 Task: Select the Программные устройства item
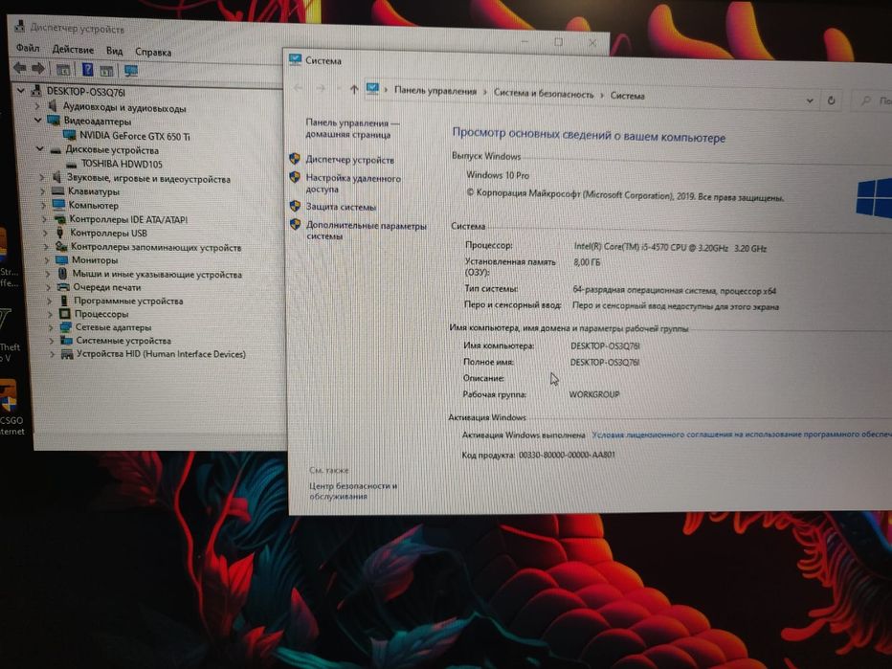(128, 301)
